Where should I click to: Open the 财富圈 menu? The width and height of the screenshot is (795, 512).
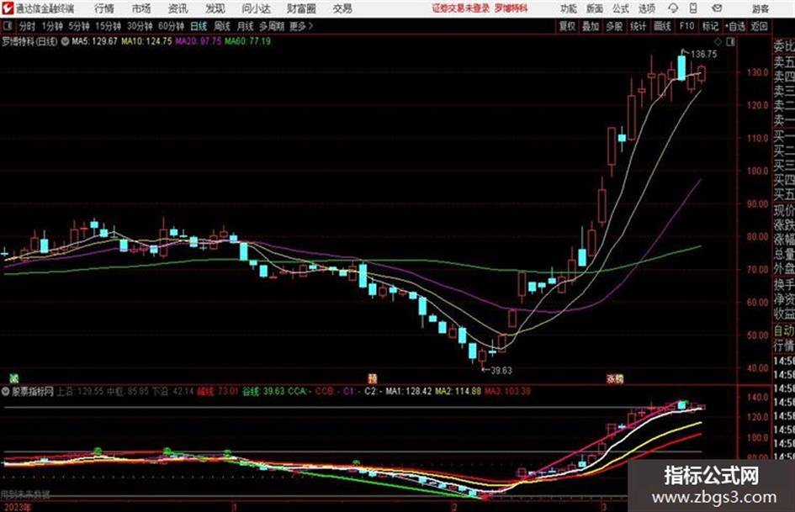301,8
